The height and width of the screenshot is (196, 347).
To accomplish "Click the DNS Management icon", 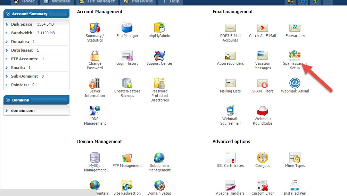I will coord(95,111).
